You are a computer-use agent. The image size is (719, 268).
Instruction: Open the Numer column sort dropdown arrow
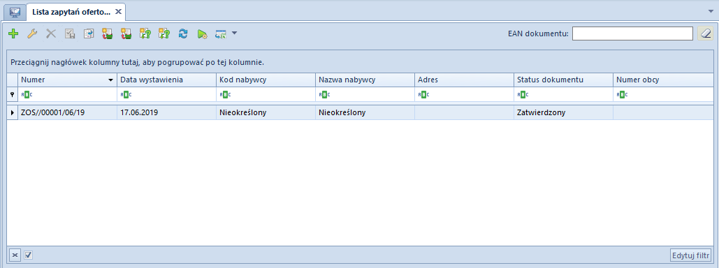[110, 80]
